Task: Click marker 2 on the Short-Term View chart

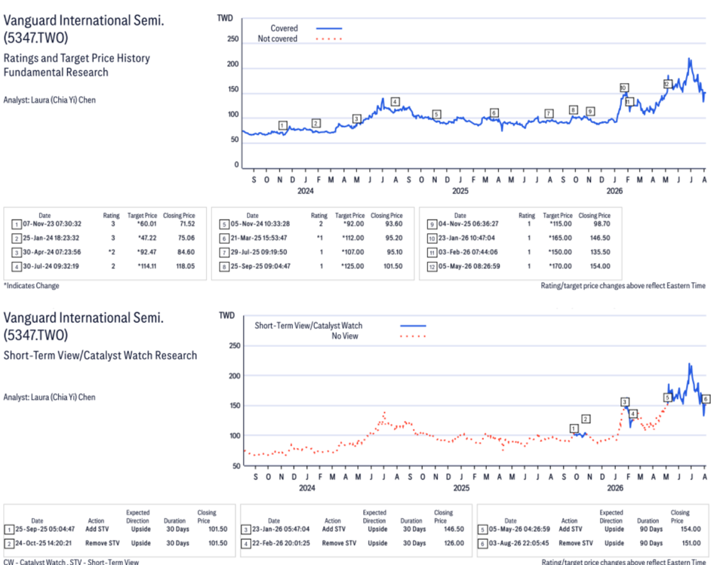Action: click(x=586, y=419)
